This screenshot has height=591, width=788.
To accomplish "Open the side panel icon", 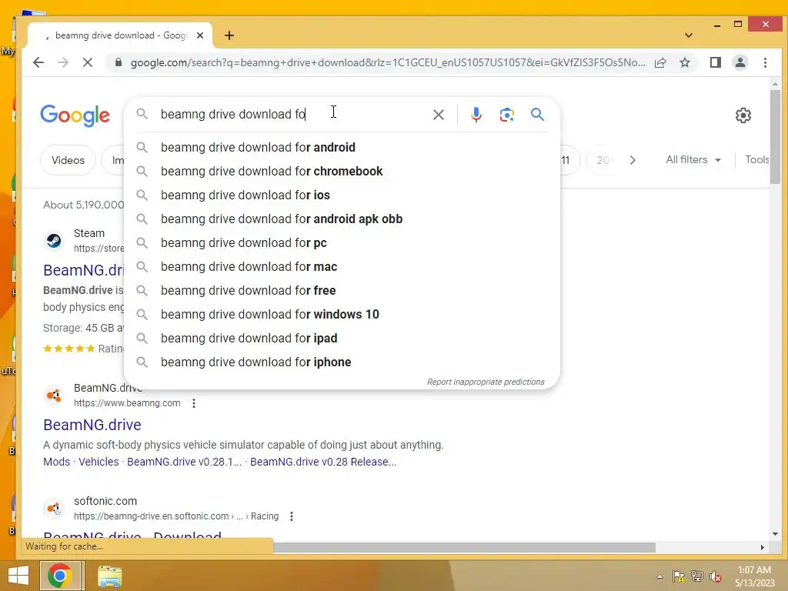I will (715, 62).
